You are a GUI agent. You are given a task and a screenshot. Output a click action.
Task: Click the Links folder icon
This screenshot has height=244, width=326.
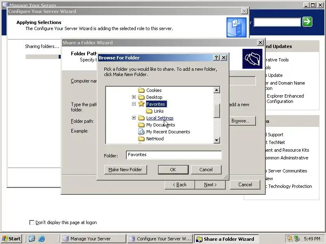149,111
